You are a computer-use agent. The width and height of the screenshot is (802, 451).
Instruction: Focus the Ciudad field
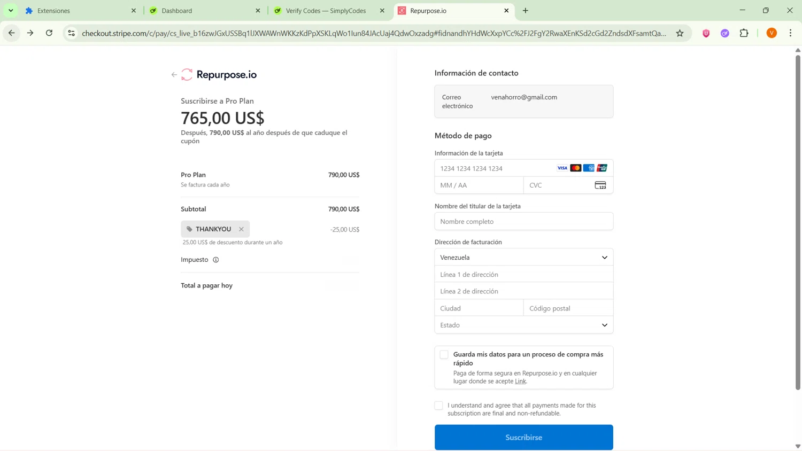pos(479,308)
